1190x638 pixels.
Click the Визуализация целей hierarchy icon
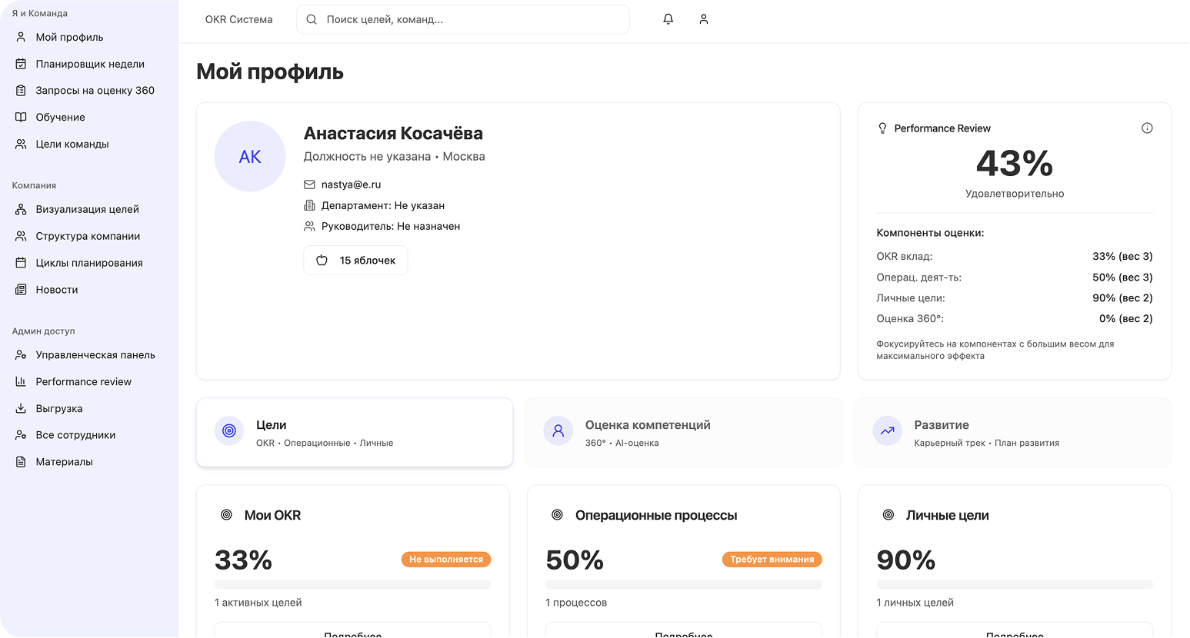tap(21, 209)
